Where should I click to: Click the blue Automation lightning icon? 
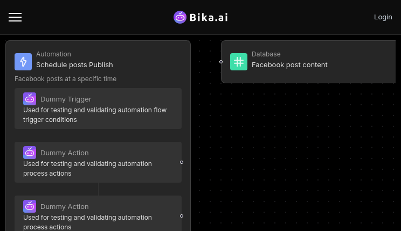[x=23, y=62]
